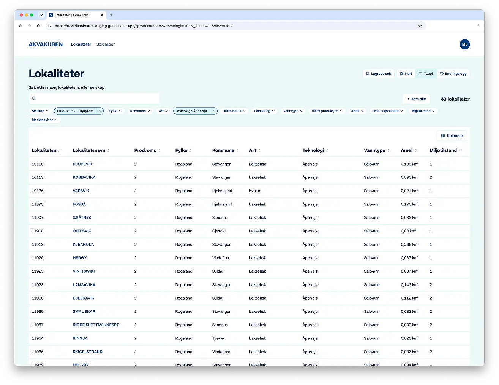Expand the Driftsstatus filter dropdown
The height and width of the screenshot is (385, 499).
click(x=234, y=111)
